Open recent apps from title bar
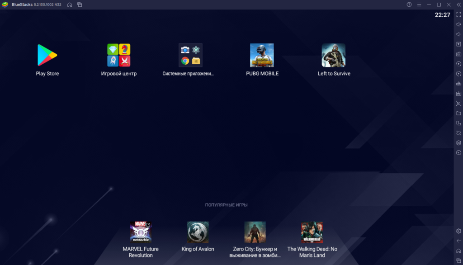The image size is (463, 265). [x=80, y=5]
